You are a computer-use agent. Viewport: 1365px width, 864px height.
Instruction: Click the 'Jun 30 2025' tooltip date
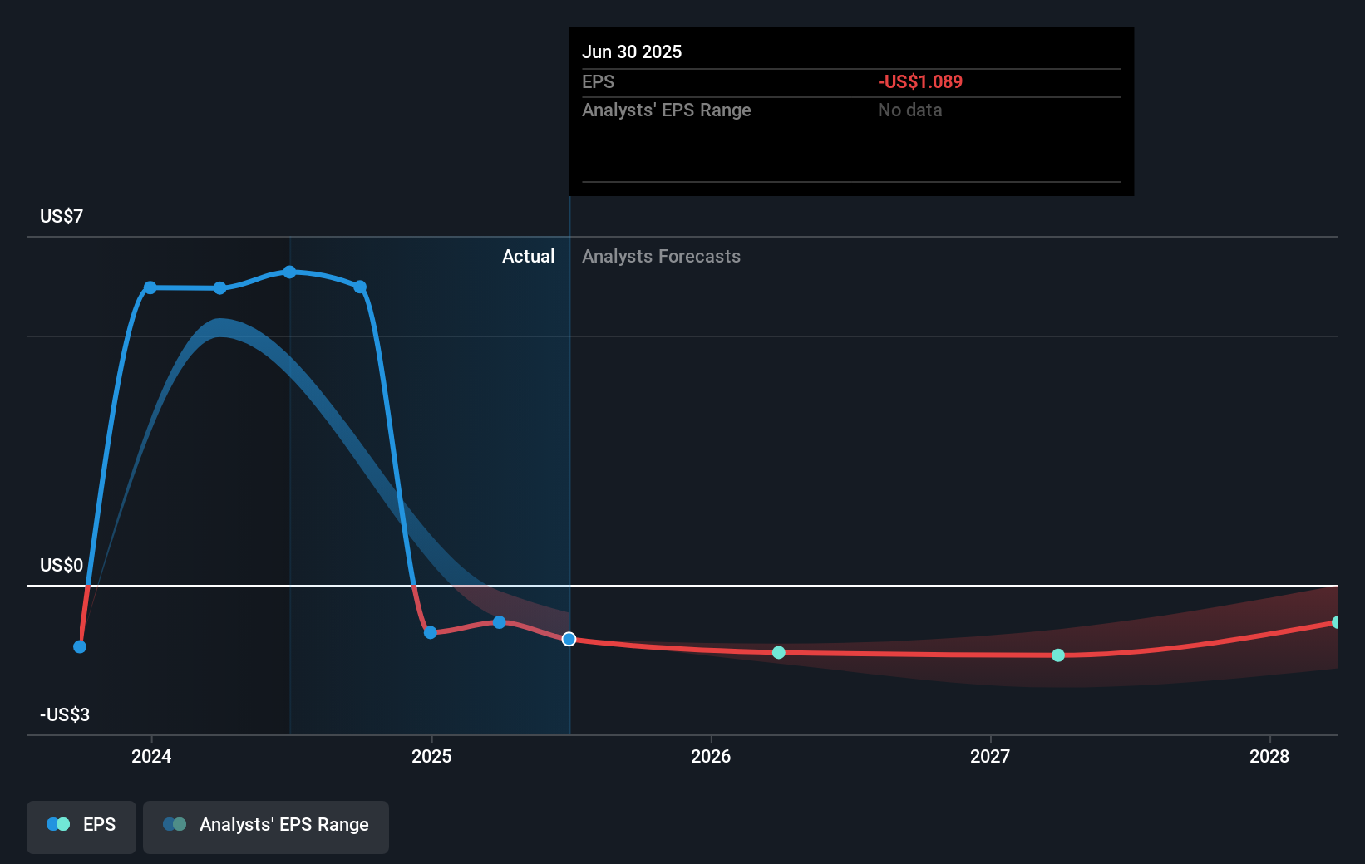point(632,52)
